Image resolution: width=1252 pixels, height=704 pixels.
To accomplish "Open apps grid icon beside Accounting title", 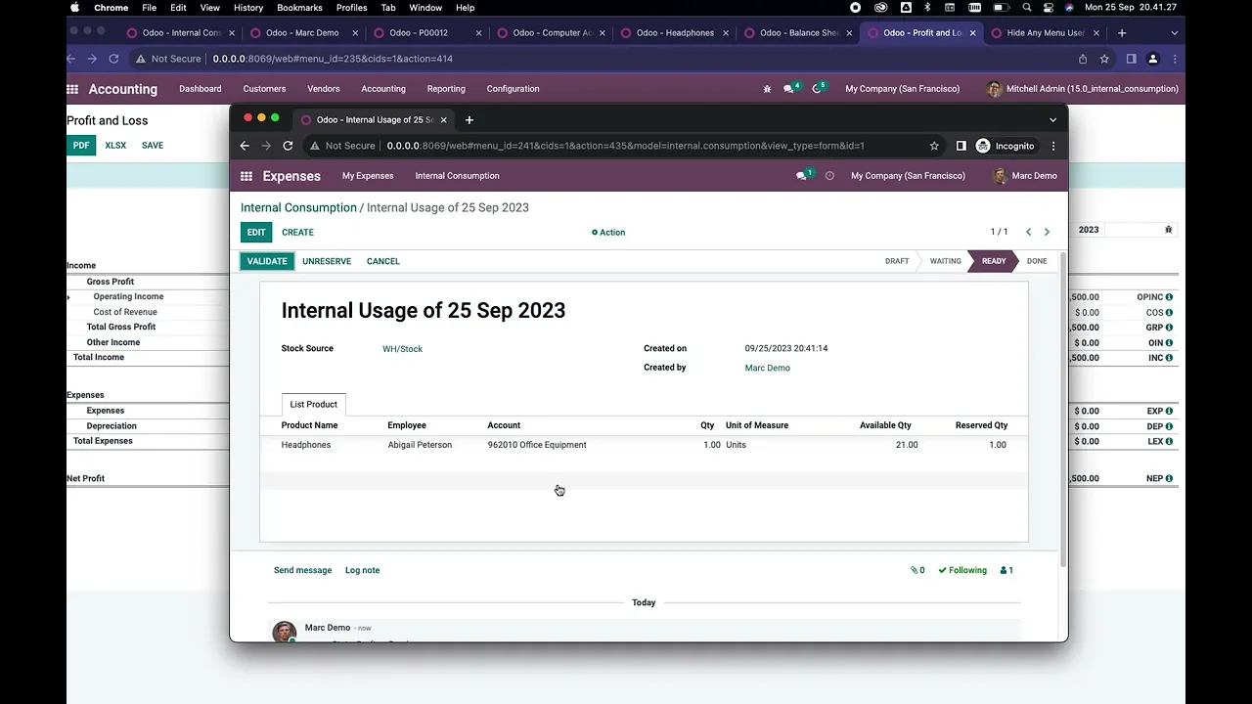I will coord(72,89).
